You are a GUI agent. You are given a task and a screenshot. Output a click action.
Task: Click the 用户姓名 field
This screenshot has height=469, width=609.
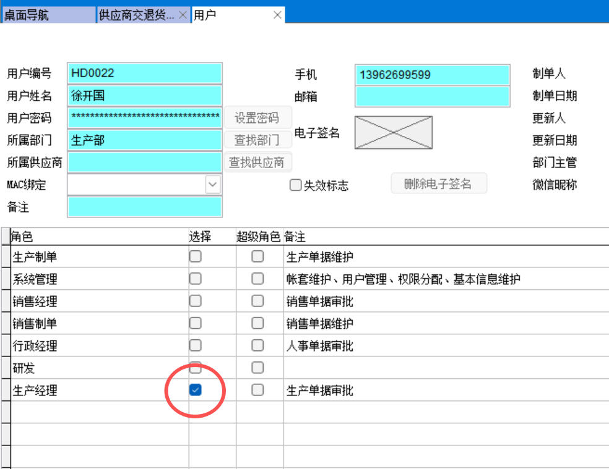(x=144, y=96)
